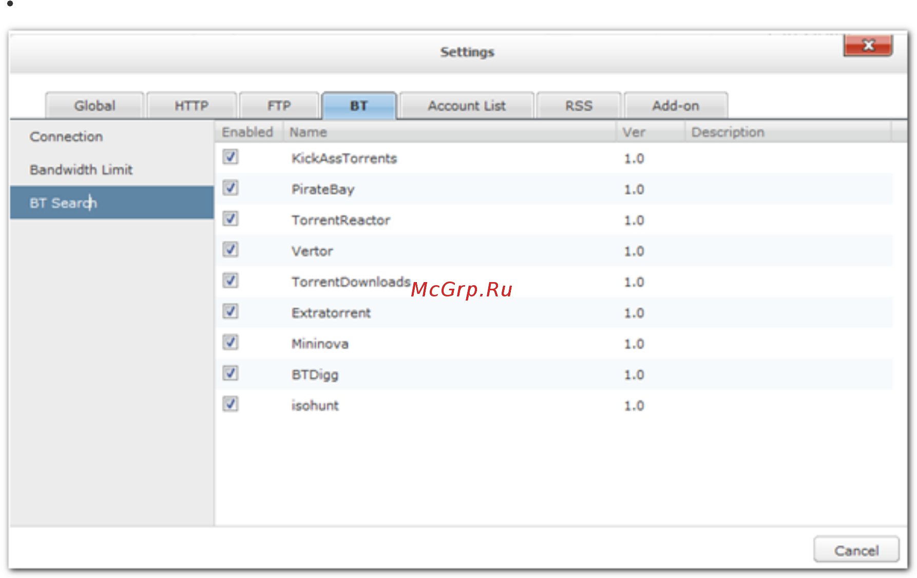Viewport: 917px width, 578px height.
Task: Click the TorrentReactor entry name
Action: [x=341, y=220]
